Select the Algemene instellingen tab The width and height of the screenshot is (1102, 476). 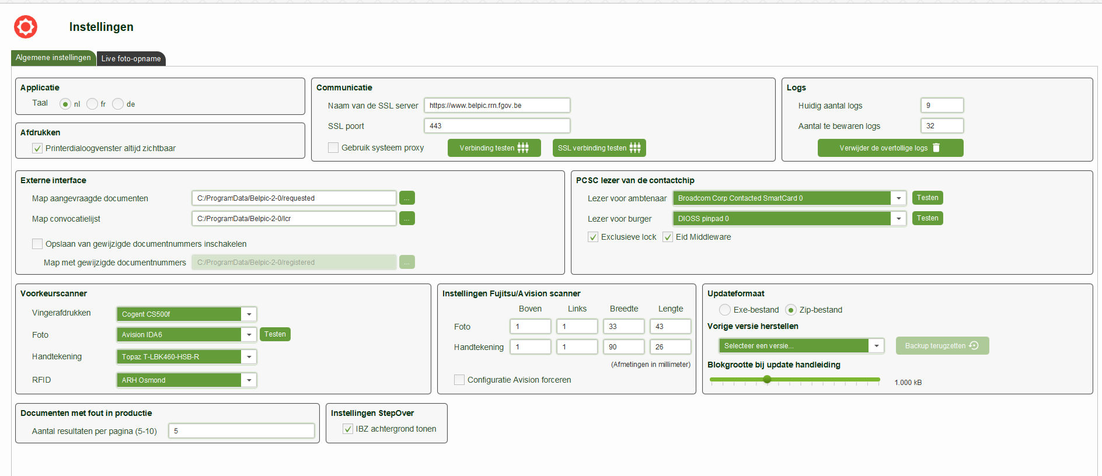coord(53,58)
